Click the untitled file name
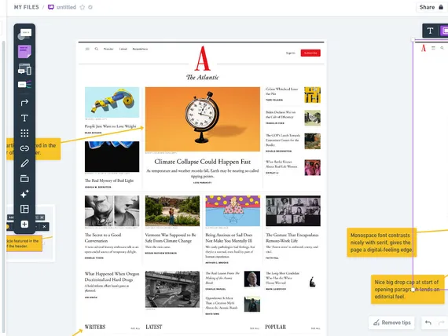 (x=66, y=7)
